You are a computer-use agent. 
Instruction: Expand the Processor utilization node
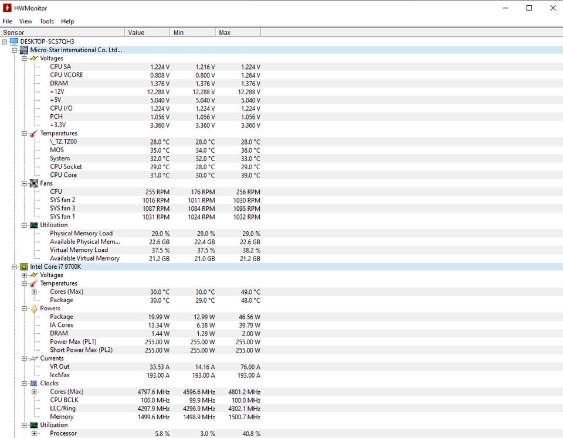pyautogui.click(x=34, y=433)
